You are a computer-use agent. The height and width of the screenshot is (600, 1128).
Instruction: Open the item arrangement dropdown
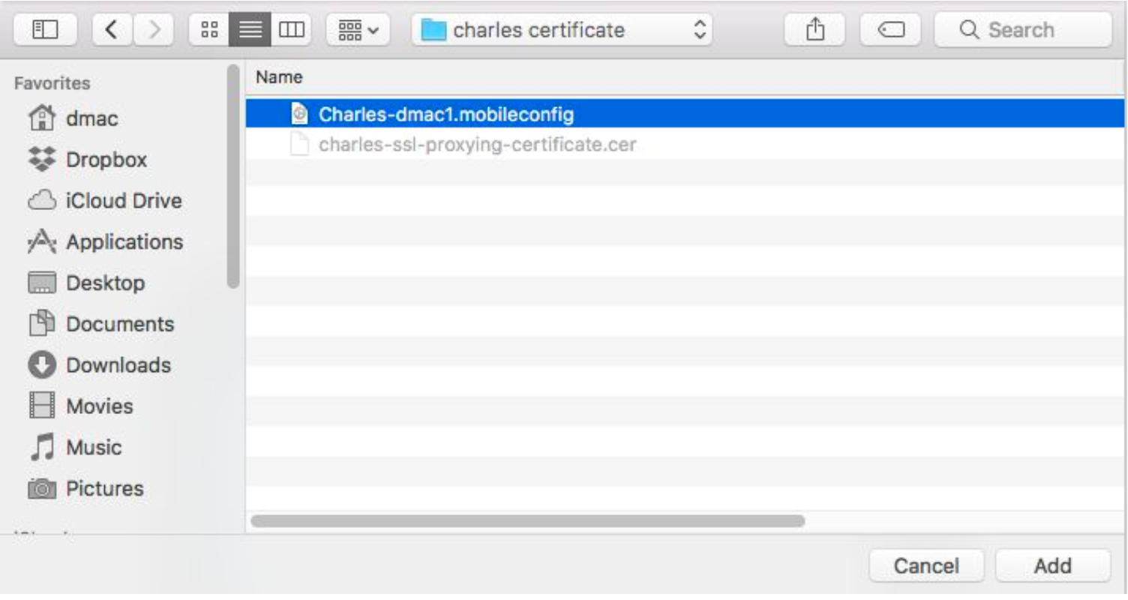point(359,30)
